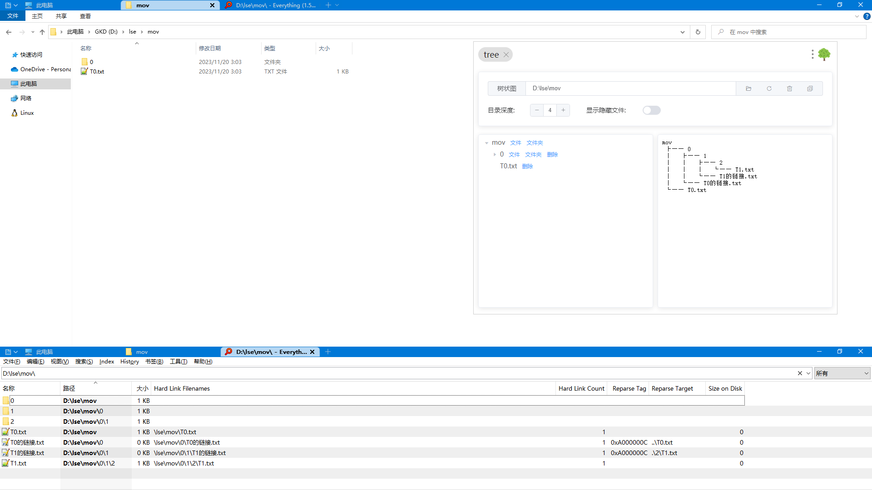
Task: Expand the 0 folder tree node
Action: (495, 155)
